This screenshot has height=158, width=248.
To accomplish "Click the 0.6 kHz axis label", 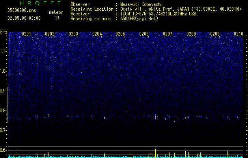I will point(3,150).
